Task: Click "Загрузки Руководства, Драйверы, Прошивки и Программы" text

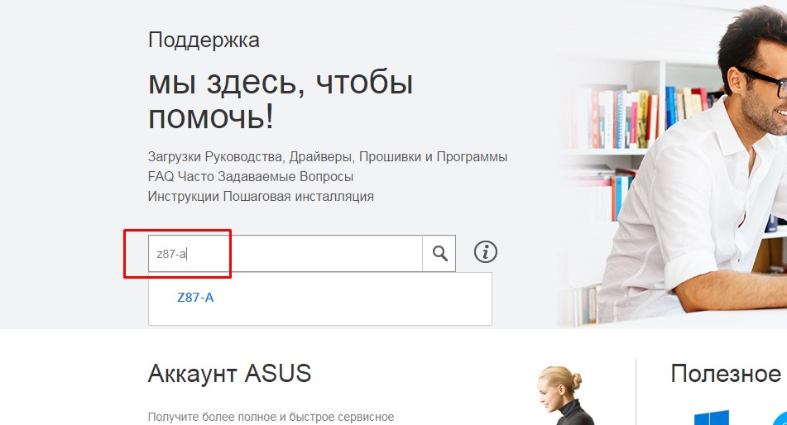Action: click(327, 156)
